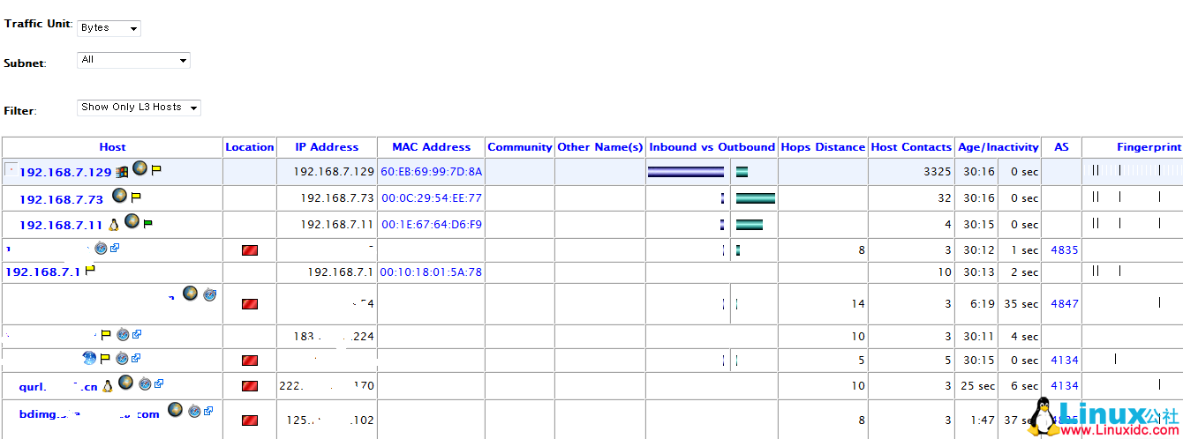Click the green flag icon on 192.168.7.11 row
The image size is (1183, 439).
click(147, 224)
